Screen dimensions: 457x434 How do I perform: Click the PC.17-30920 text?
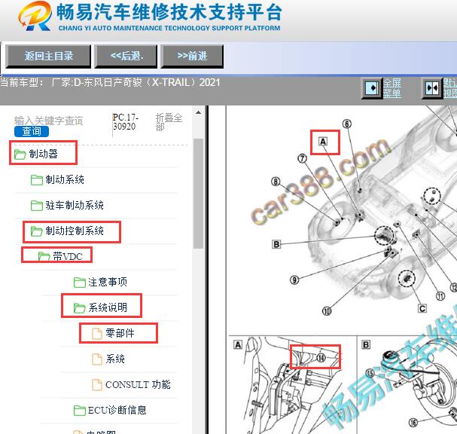click(x=125, y=122)
